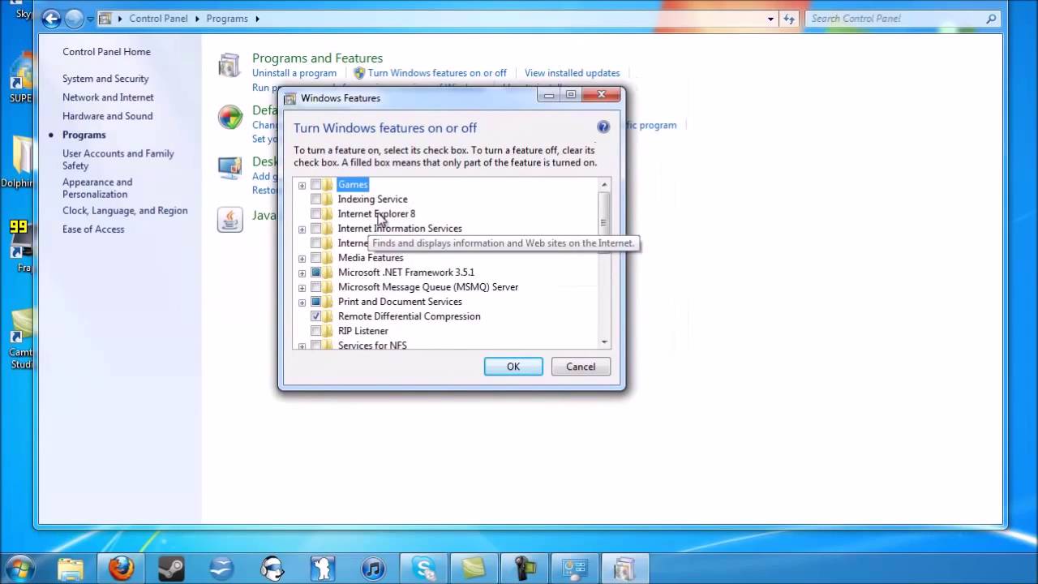Switch to Windows Features taskbar button
This screenshot has width=1038, height=584.
click(624, 568)
